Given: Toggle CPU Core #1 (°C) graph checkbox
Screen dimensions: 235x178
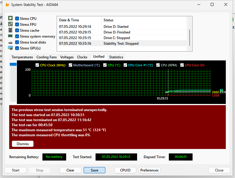Looking at the screenshot, I should click(x=125, y=65).
